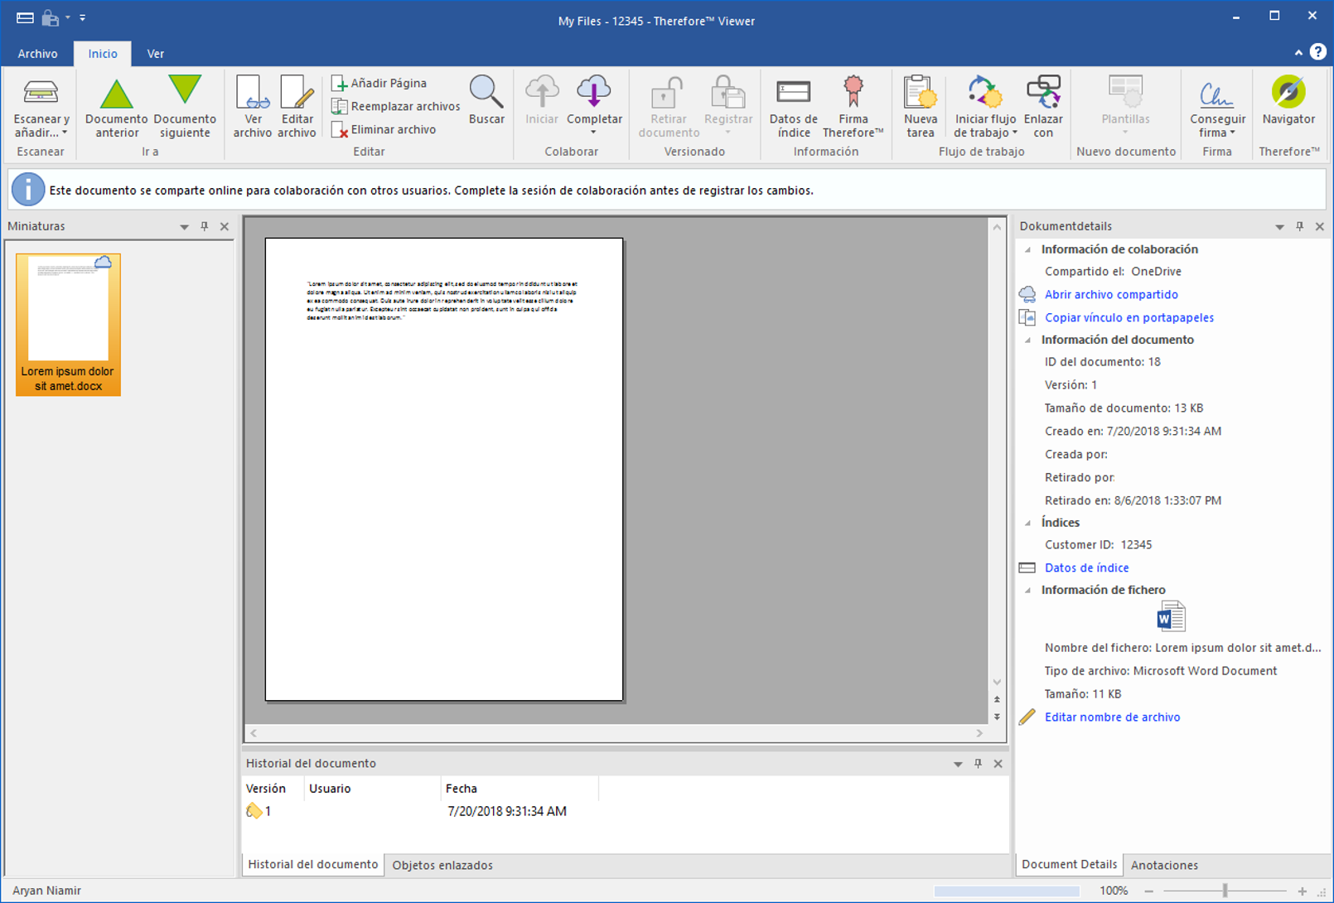The image size is (1334, 903).
Task: Switch to the Ver ribbon tab
Action: (x=155, y=53)
